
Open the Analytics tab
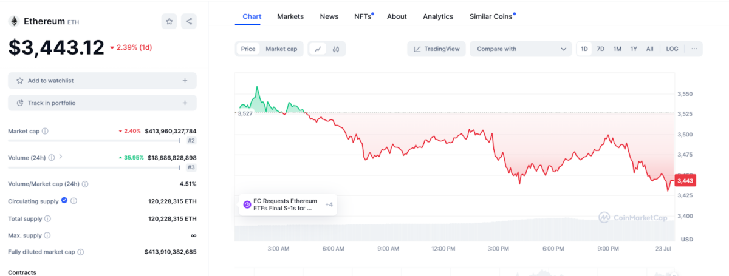pyautogui.click(x=438, y=16)
